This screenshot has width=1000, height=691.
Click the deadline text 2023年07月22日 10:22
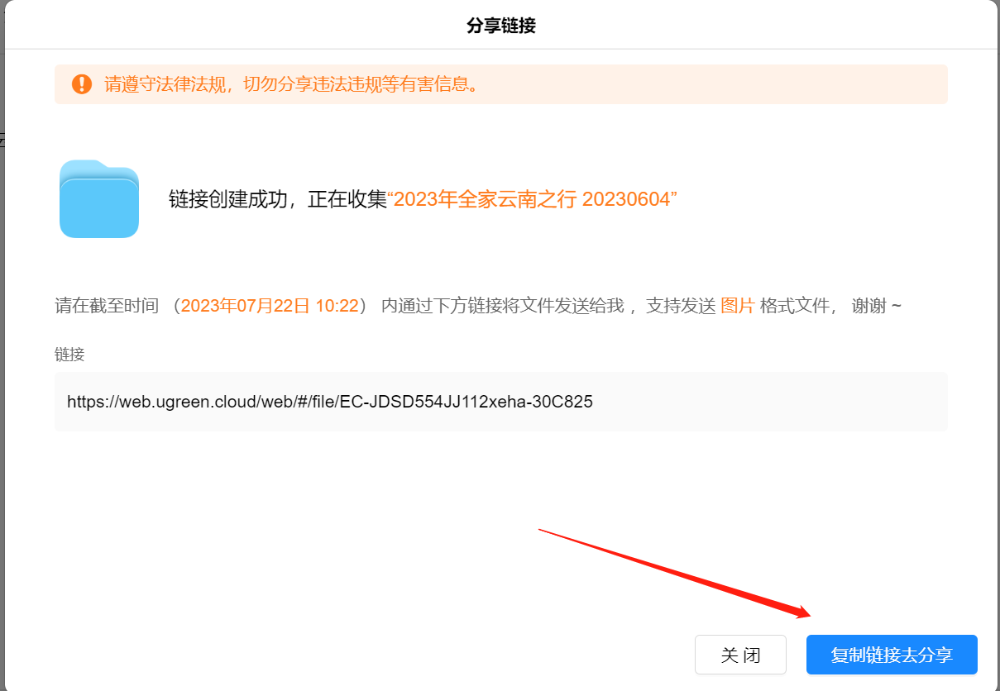tap(270, 306)
